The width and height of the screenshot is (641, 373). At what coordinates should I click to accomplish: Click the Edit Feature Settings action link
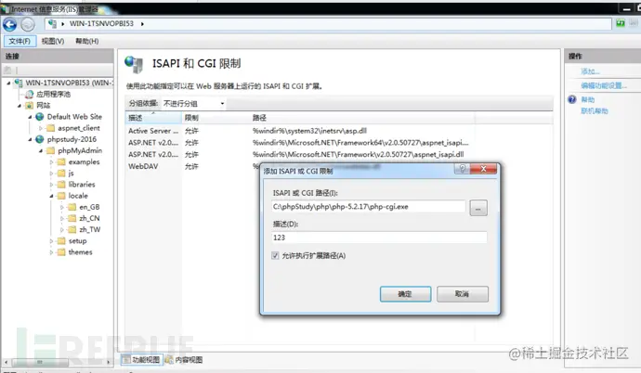(x=604, y=85)
